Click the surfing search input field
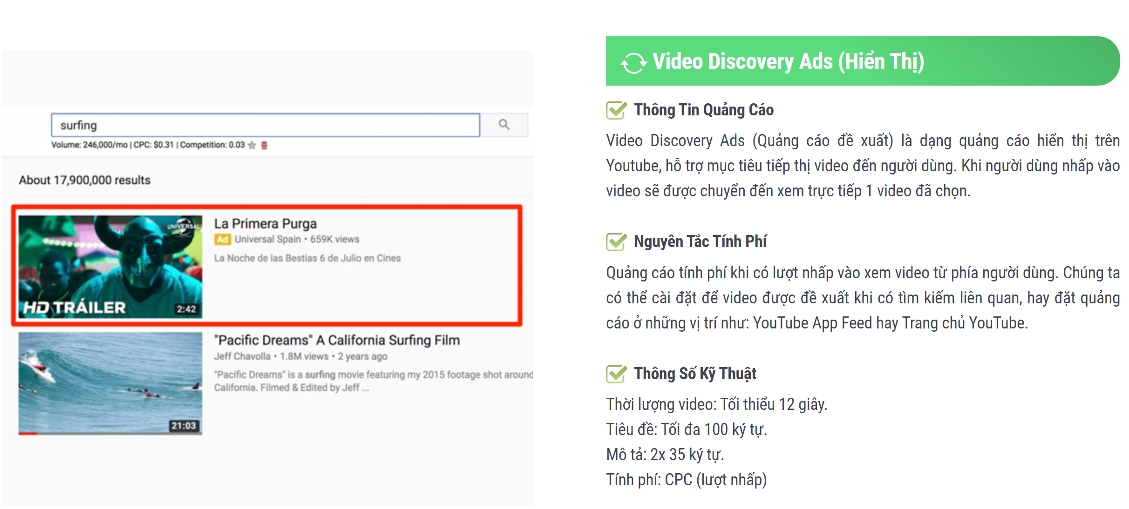 tap(265, 125)
